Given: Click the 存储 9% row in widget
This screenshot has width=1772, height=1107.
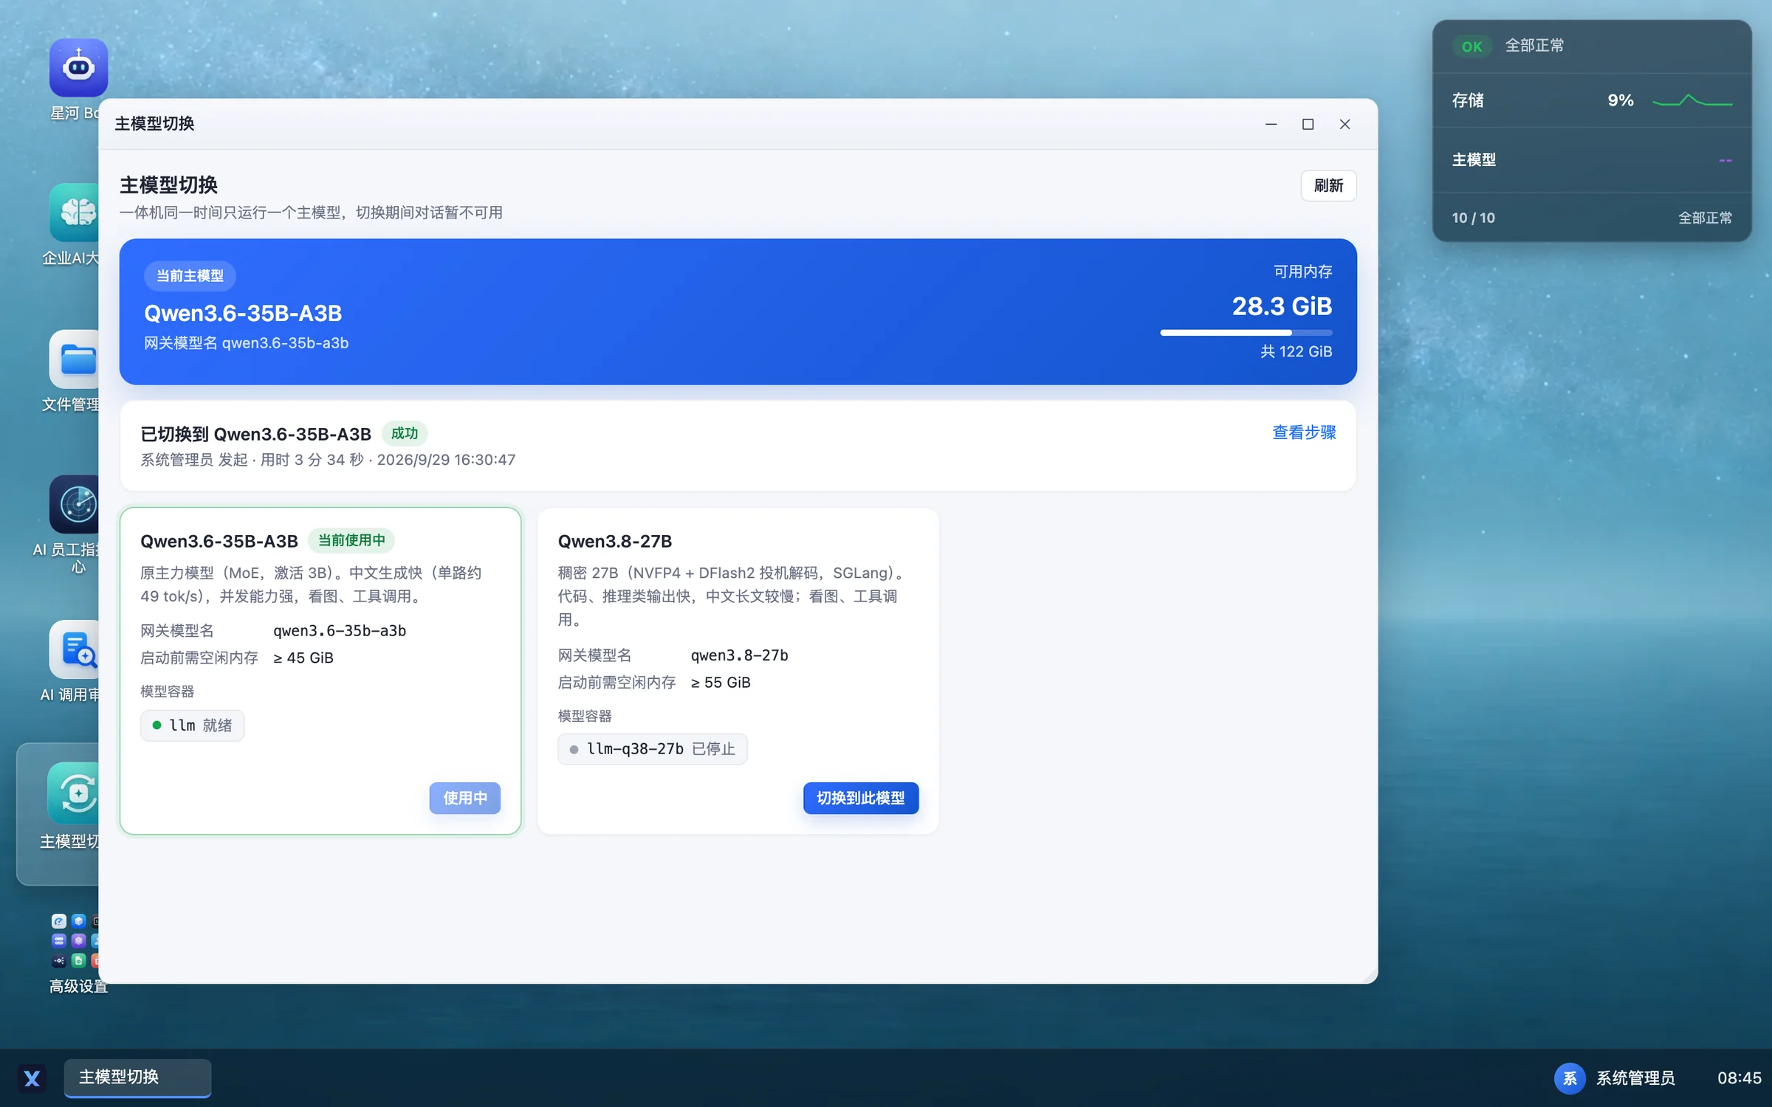Looking at the screenshot, I should 1591,100.
